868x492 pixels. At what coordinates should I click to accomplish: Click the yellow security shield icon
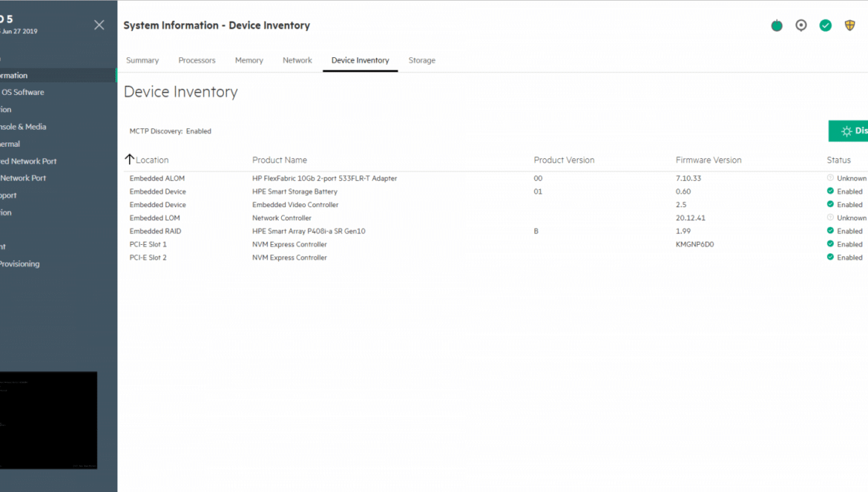[x=849, y=25]
